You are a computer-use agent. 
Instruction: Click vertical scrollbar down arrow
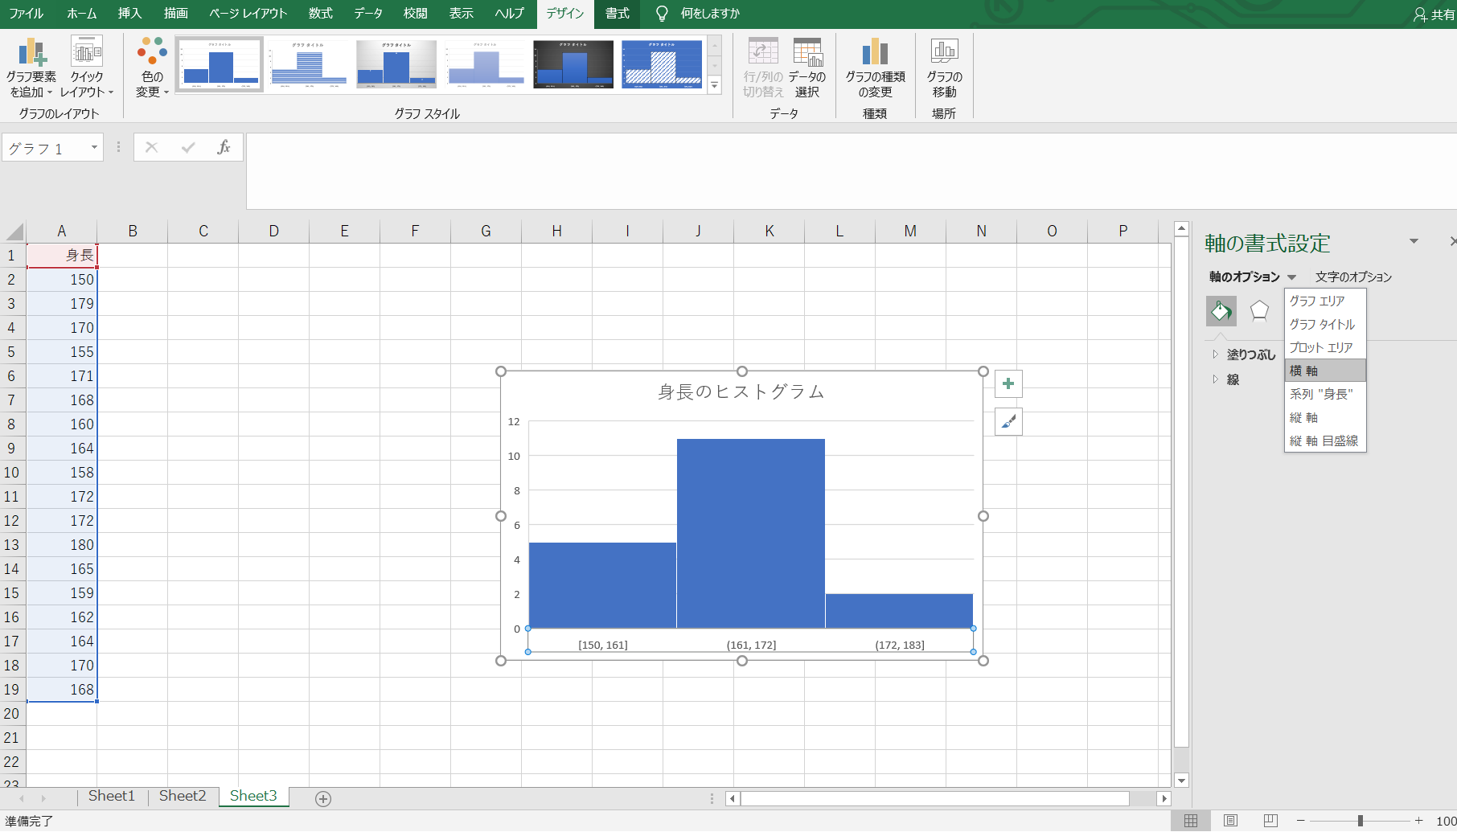[x=1181, y=780]
